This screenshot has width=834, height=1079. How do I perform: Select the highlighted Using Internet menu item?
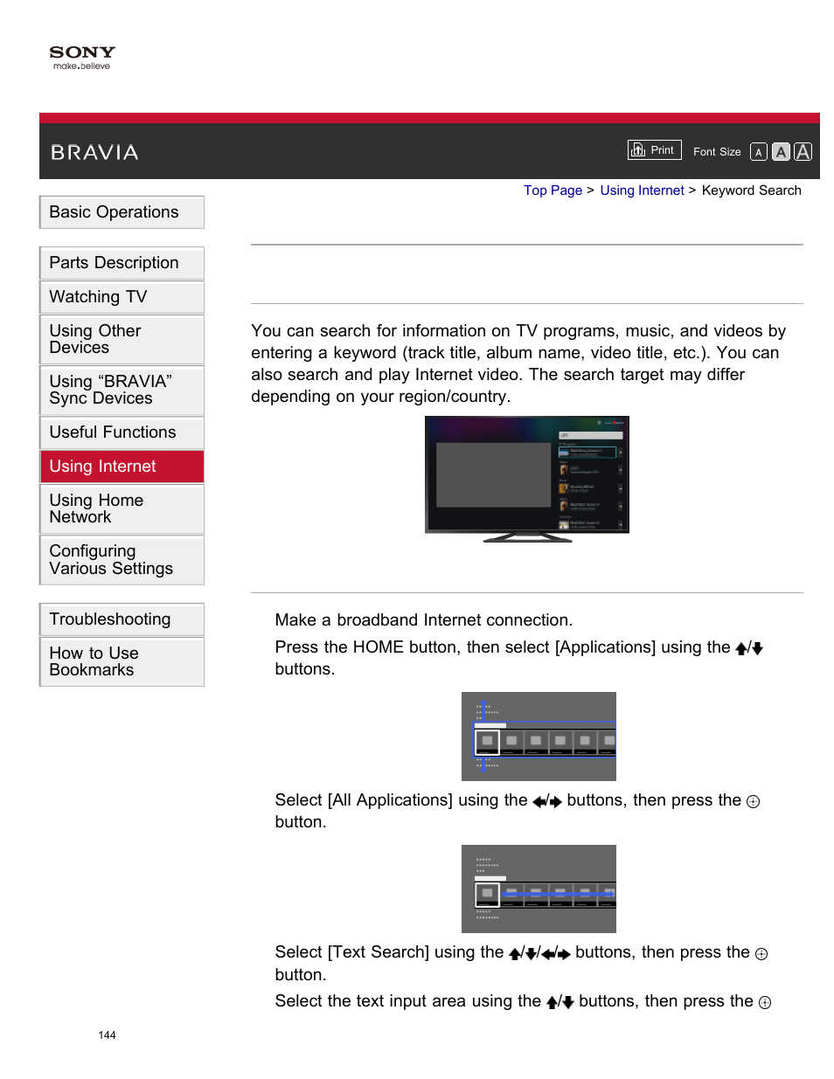click(x=122, y=467)
